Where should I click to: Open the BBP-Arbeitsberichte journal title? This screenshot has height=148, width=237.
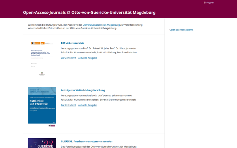point(73,43)
